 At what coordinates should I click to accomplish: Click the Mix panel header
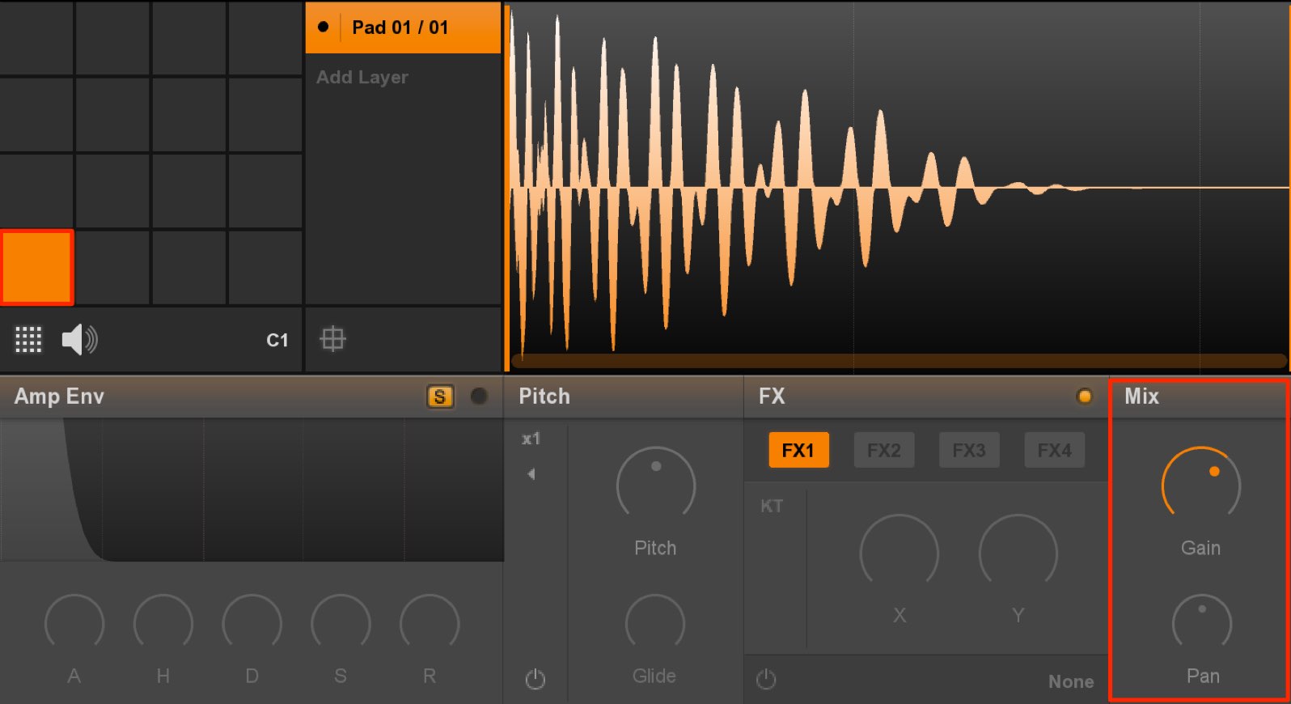click(1200, 397)
